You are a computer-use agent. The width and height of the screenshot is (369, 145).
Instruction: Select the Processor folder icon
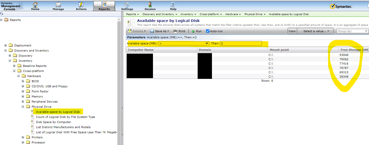(x=28, y=142)
